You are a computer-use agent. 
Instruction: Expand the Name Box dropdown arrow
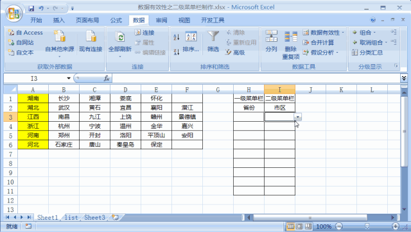pyautogui.click(x=69, y=78)
